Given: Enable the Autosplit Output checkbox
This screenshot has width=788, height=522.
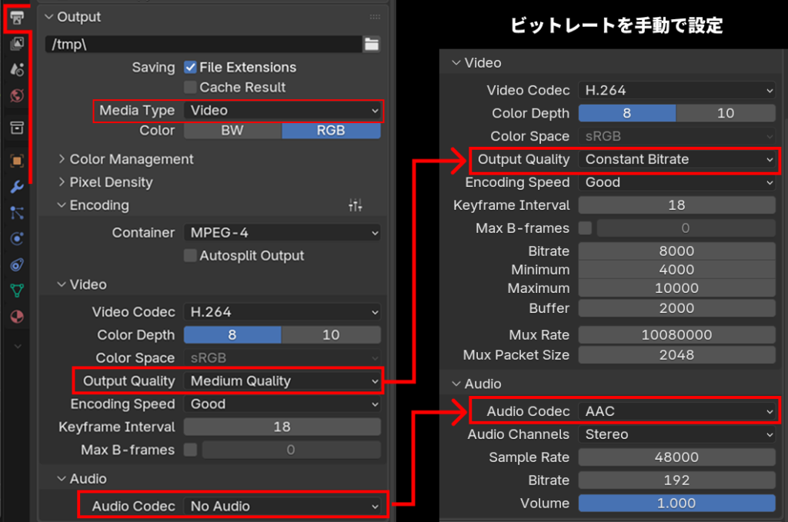Looking at the screenshot, I should pos(190,256).
